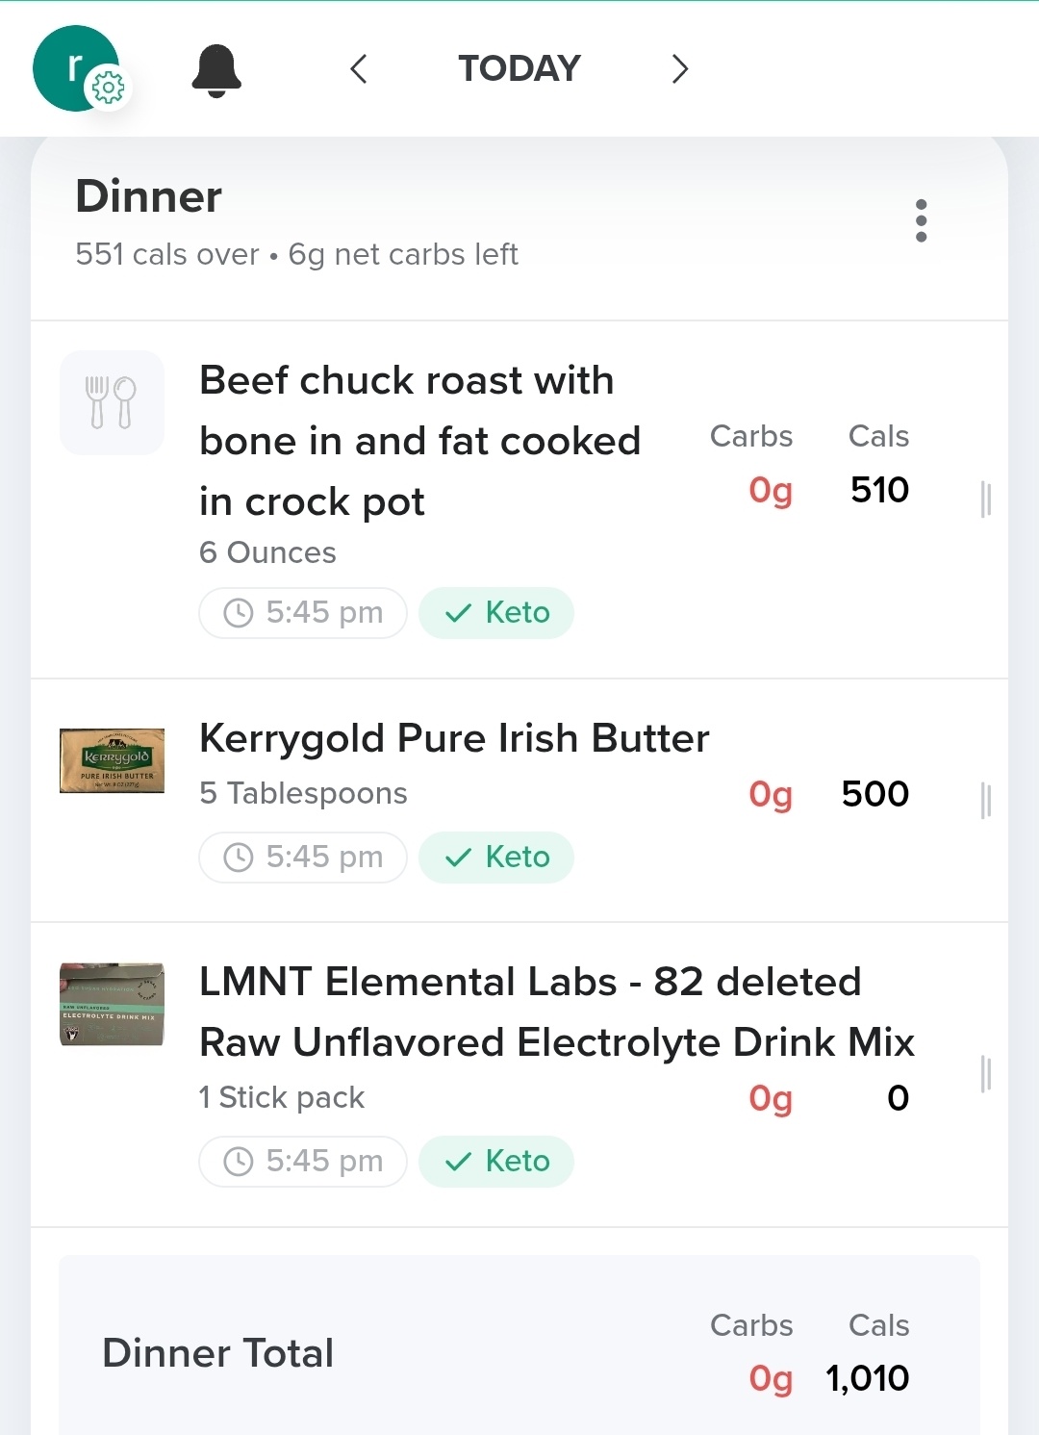
Task: Grab the Kerrygold butter drag handle
Action: [985, 800]
